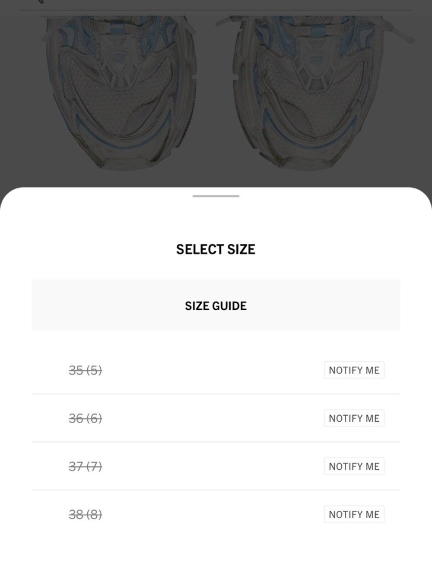Click NOTIFY ME beside 37 (7)
Screen dimensions: 432x576
pyautogui.click(x=354, y=466)
